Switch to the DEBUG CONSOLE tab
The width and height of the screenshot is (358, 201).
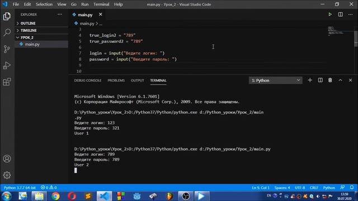point(88,80)
